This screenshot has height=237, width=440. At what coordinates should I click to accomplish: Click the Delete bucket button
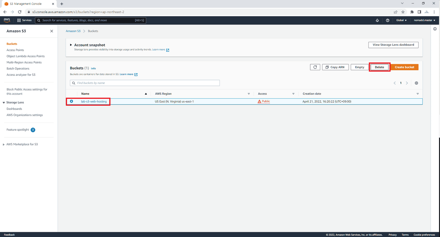coord(379,67)
